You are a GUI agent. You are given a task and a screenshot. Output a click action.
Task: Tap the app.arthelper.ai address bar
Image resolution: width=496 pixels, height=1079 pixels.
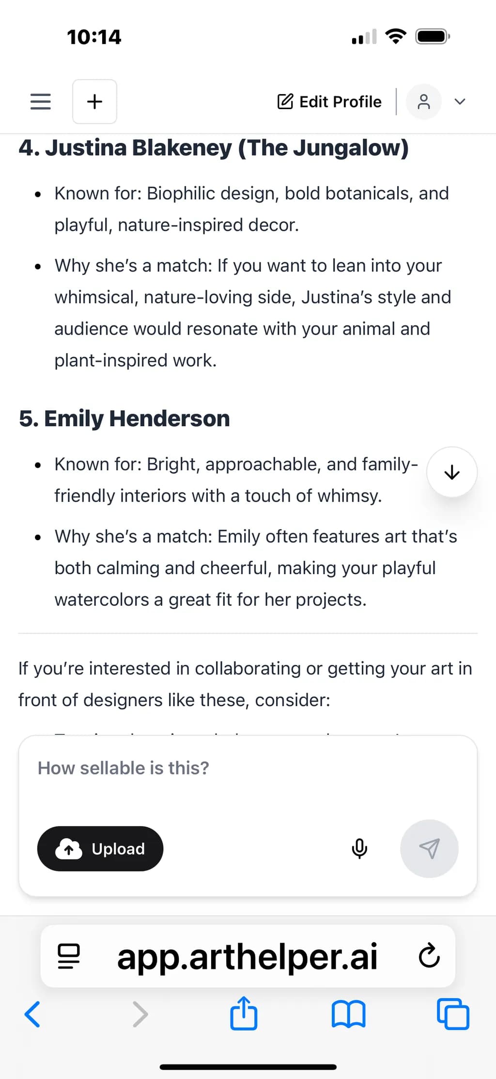coord(248,956)
